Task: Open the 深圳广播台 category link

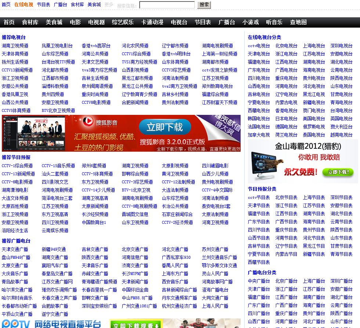Action: tap(341, 281)
